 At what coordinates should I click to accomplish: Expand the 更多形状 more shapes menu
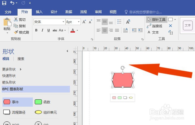coord(12,69)
